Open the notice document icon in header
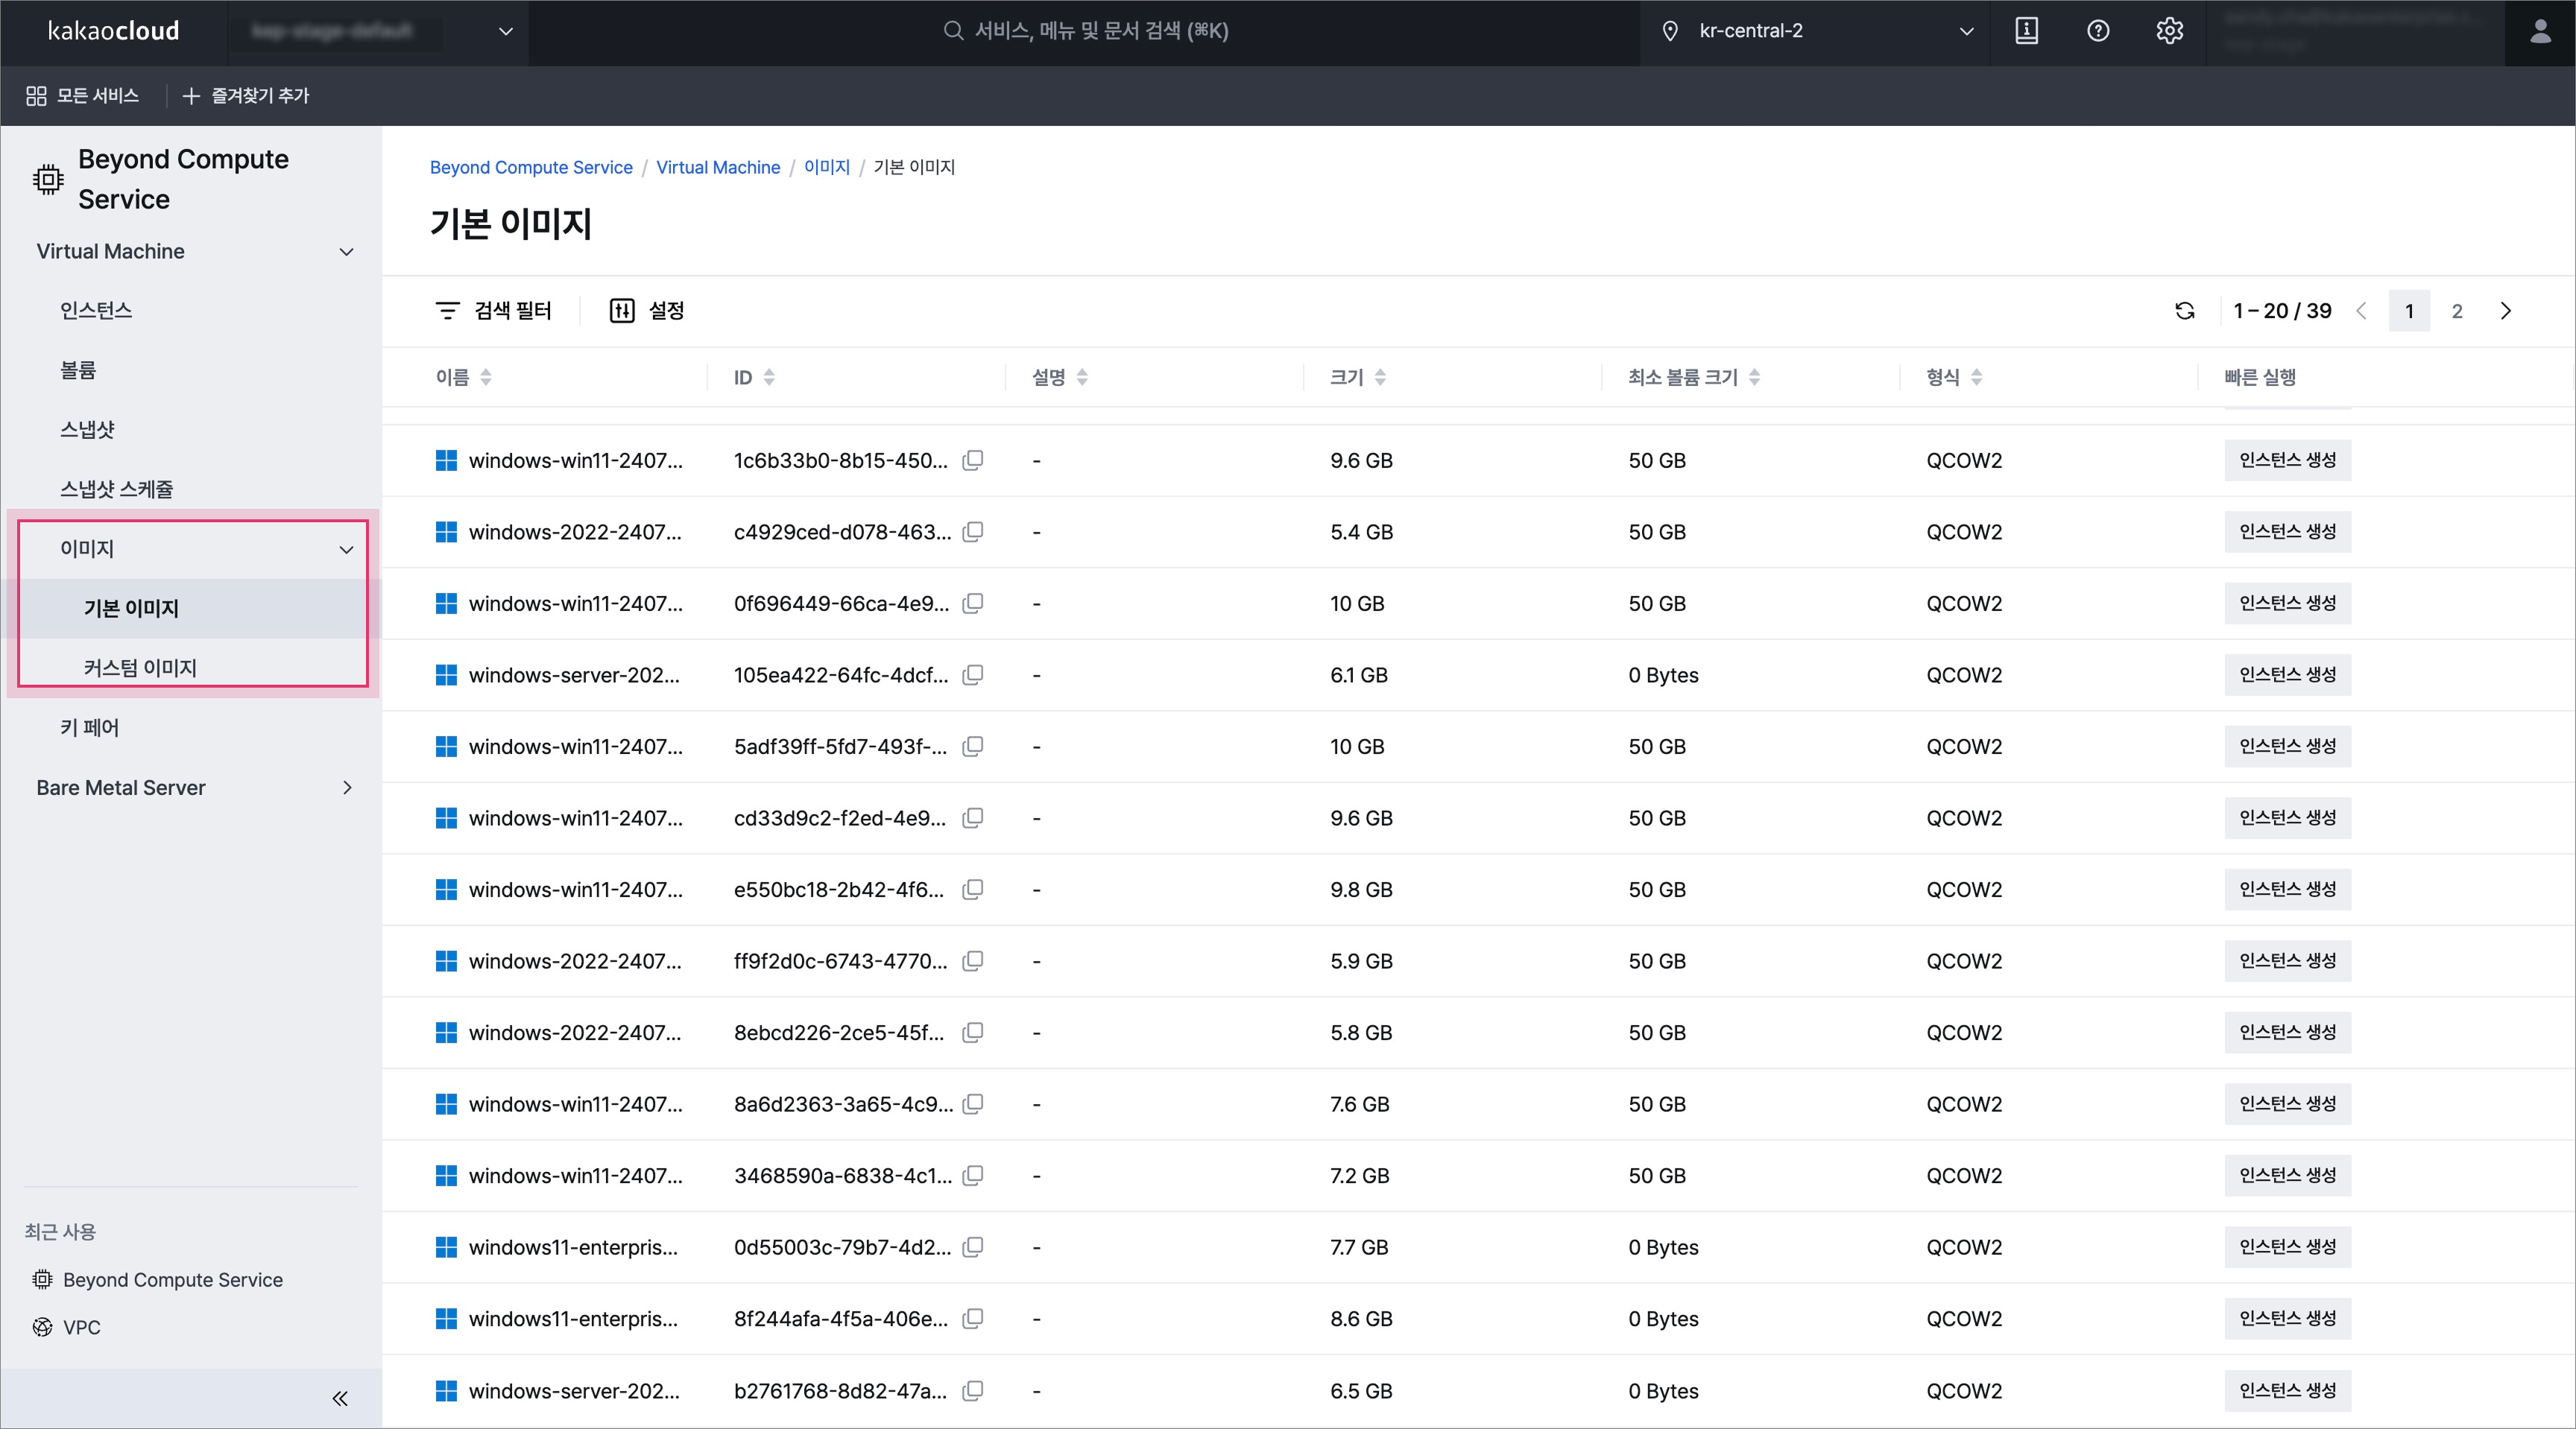The image size is (2576, 1429). tap(2026, 31)
